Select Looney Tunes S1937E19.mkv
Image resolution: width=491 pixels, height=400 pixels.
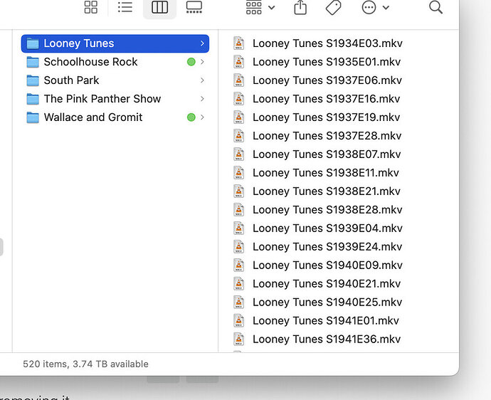click(x=317, y=117)
